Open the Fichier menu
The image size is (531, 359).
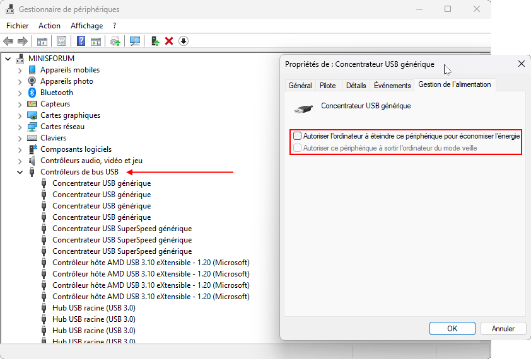[x=17, y=26]
